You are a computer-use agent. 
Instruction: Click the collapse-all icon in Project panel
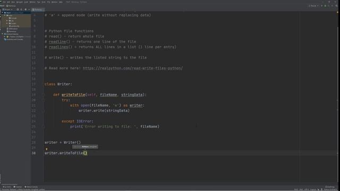tap(21, 10)
